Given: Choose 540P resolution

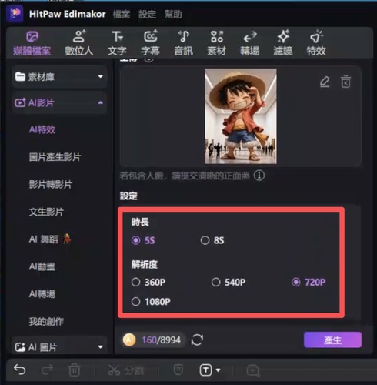Looking at the screenshot, I should tap(229, 283).
